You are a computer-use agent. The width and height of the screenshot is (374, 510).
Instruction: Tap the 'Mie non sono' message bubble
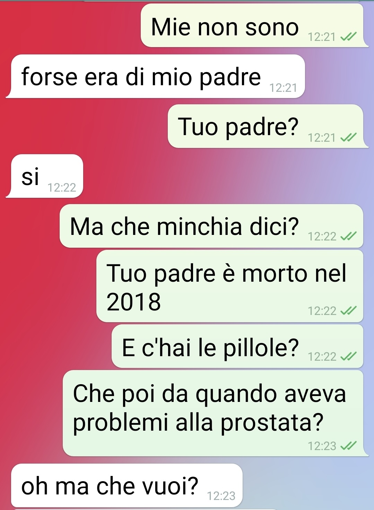pyautogui.click(x=252, y=25)
